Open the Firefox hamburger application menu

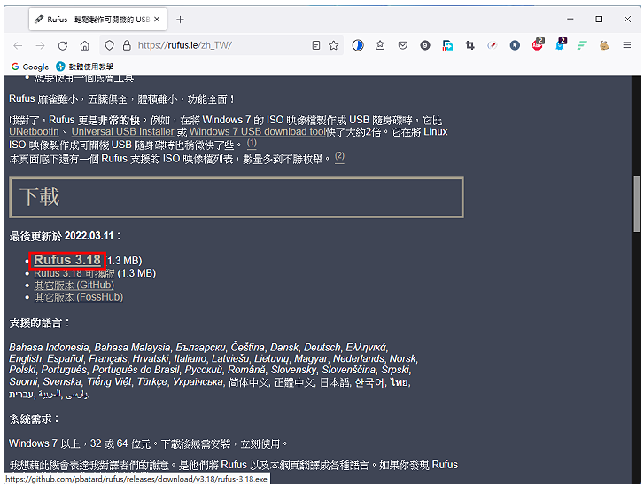tap(627, 45)
